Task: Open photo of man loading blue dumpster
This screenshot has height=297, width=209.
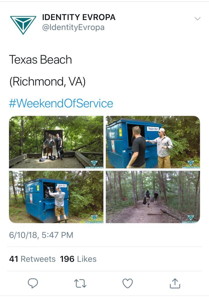Action: (x=56, y=197)
